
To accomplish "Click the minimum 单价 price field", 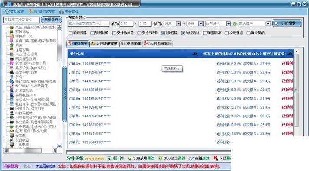I will point(126,23).
